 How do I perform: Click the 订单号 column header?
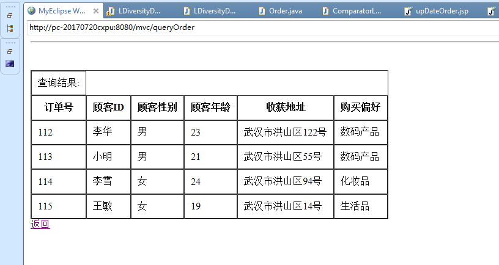[59, 107]
